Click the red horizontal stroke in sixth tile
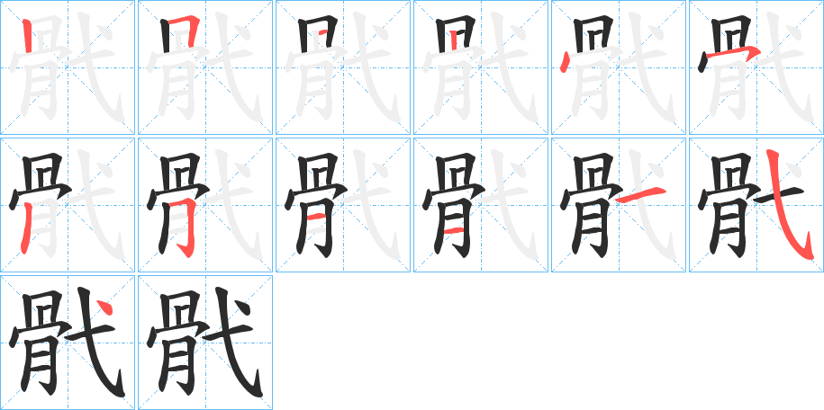This screenshot has width=824, height=410. pos(733,53)
